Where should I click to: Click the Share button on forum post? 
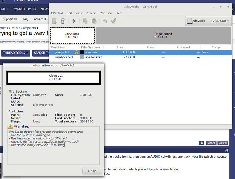coord(211,143)
